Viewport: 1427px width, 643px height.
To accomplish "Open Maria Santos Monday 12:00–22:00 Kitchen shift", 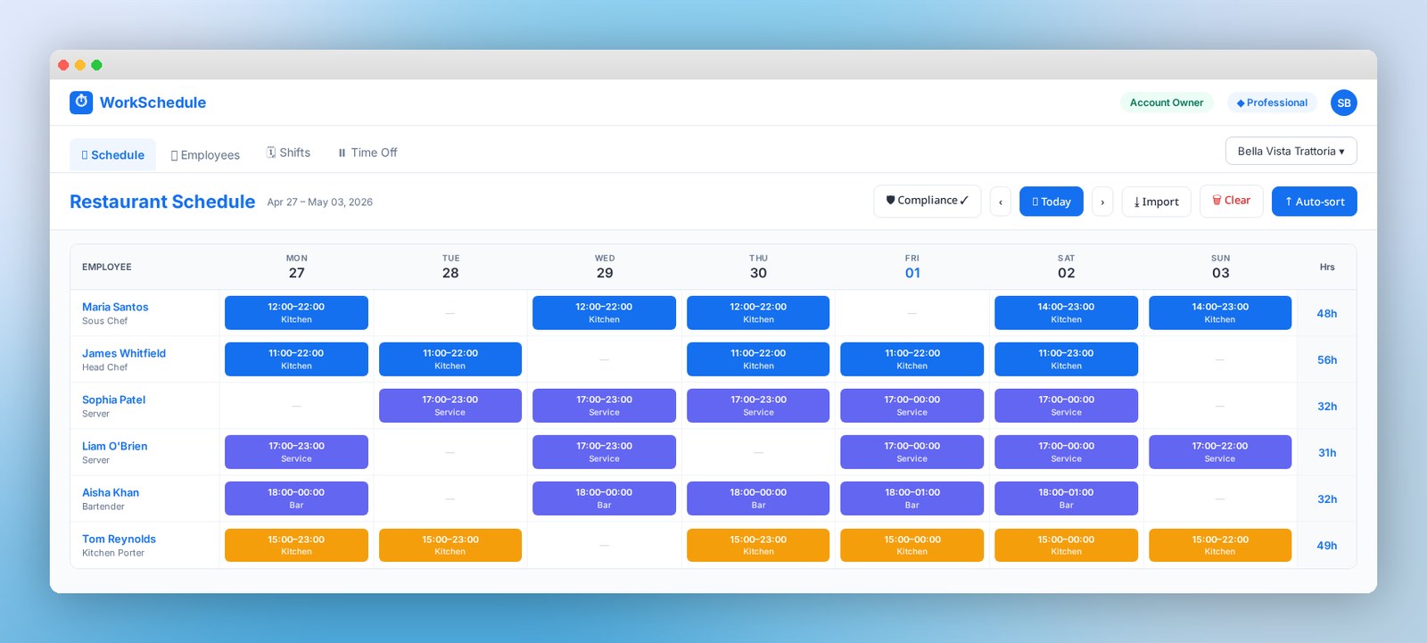I will [296, 313].
